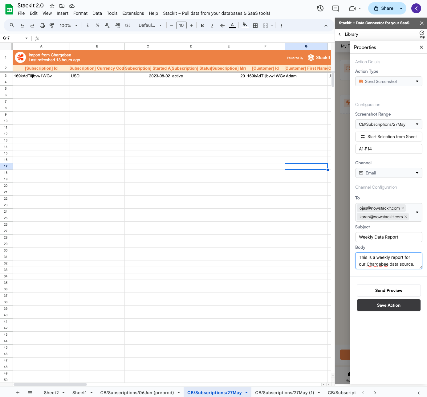Open Action Type dropdown
Screen dimensions: 427x397
[x=388, y=81]
